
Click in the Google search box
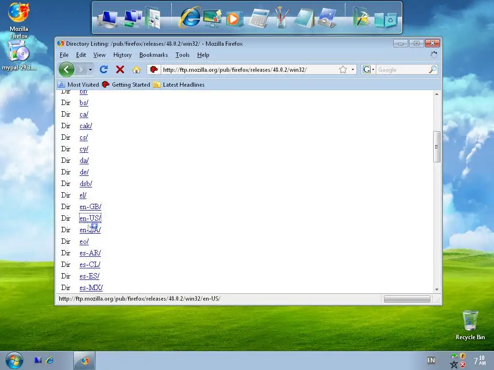click(x=403, y=69)
